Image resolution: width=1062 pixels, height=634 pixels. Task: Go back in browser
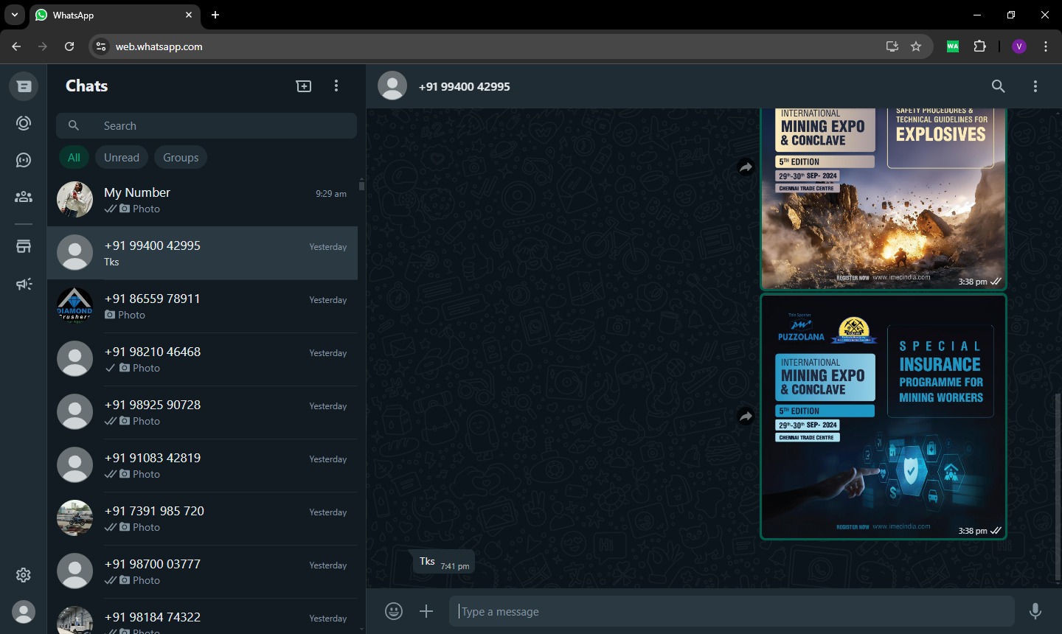16,46
